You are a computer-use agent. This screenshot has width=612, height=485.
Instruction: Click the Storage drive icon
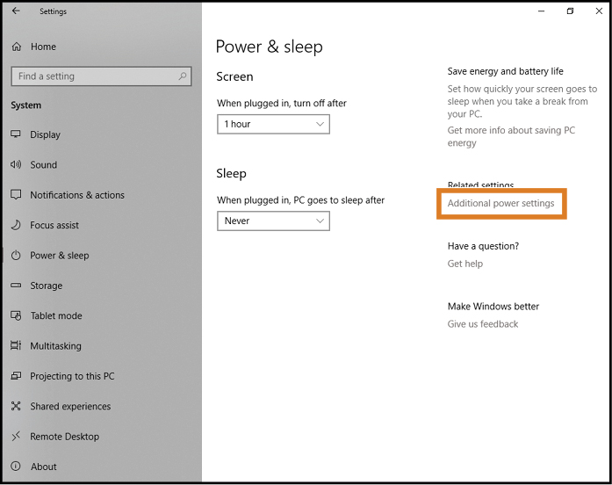(16, 286)
